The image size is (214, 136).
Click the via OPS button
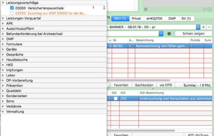click(x=166, y=85)
